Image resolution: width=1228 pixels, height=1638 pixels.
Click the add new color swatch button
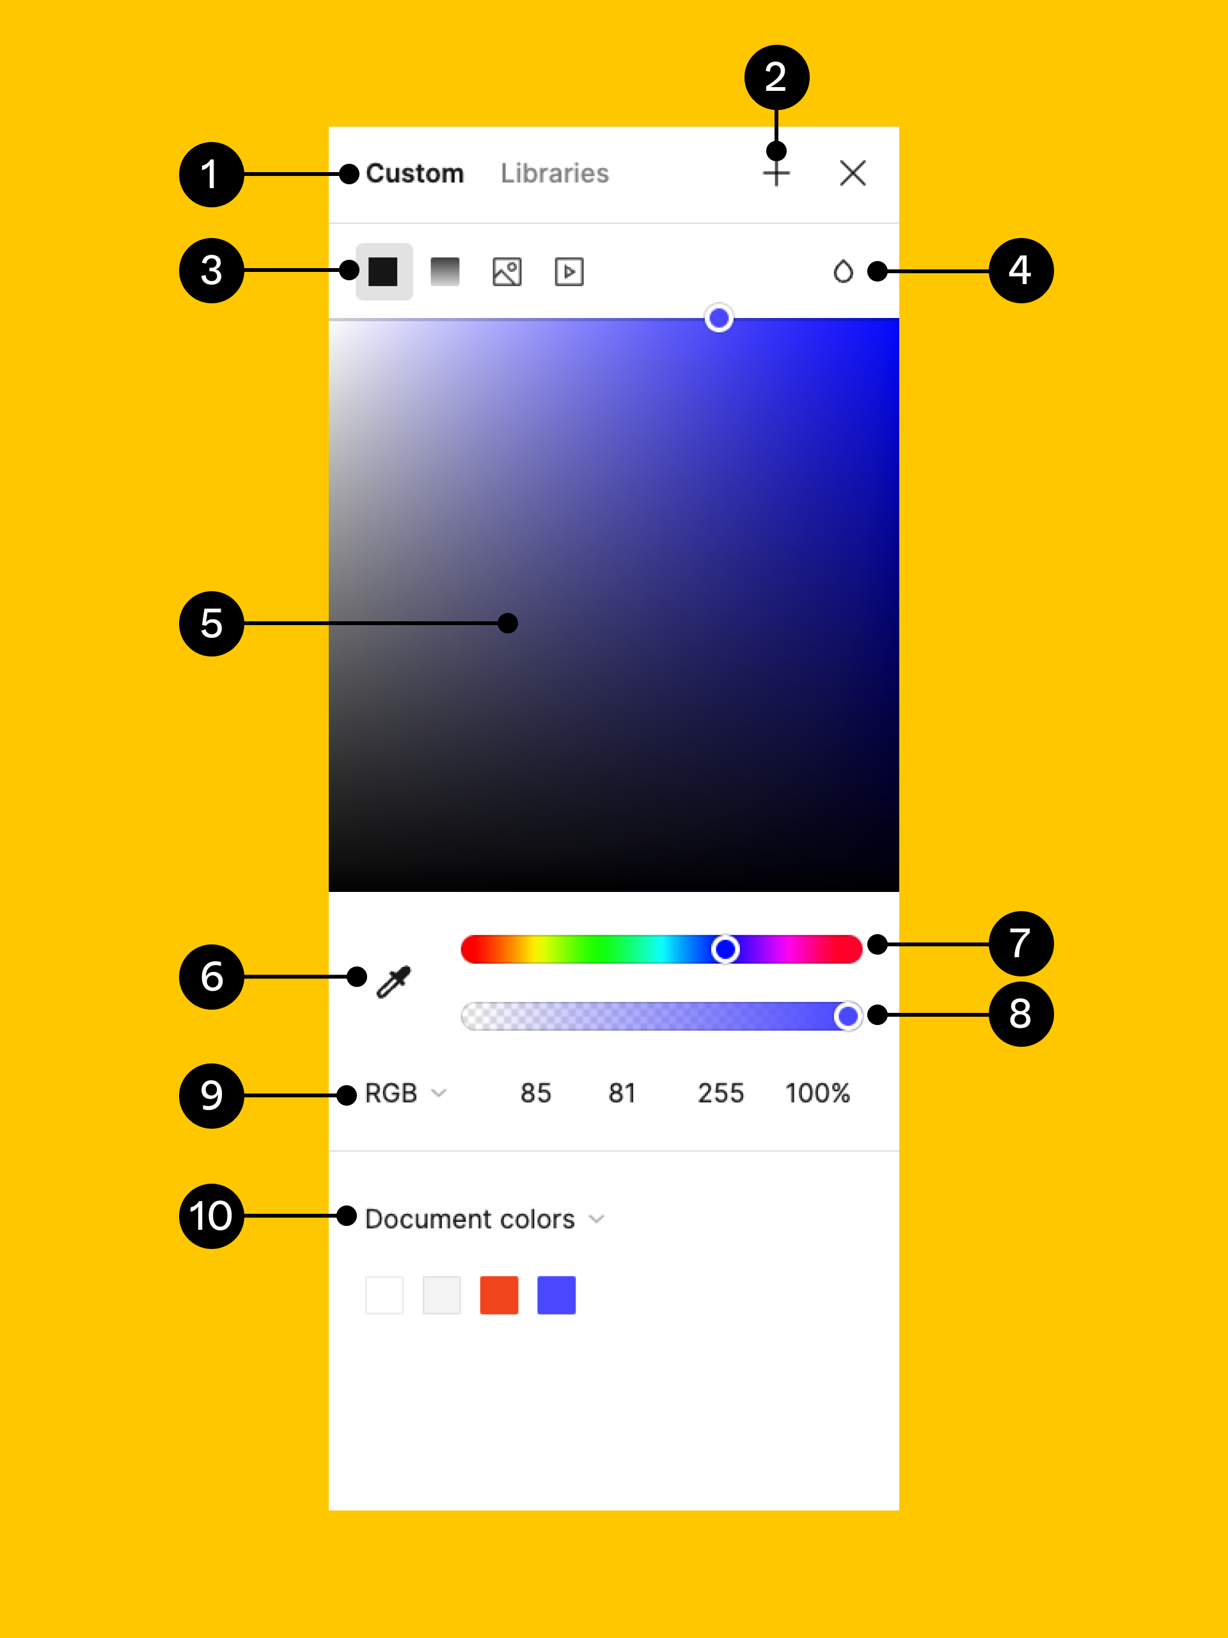coord(775,171)
